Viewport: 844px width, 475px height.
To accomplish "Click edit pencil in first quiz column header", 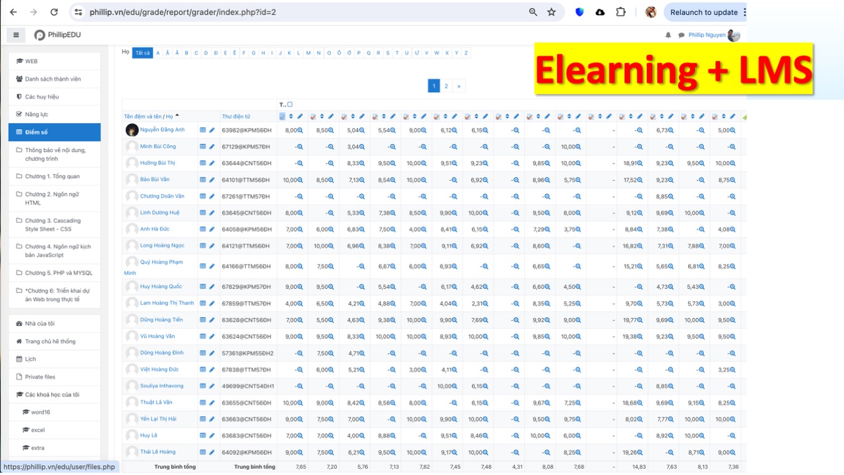I will 301,116.
